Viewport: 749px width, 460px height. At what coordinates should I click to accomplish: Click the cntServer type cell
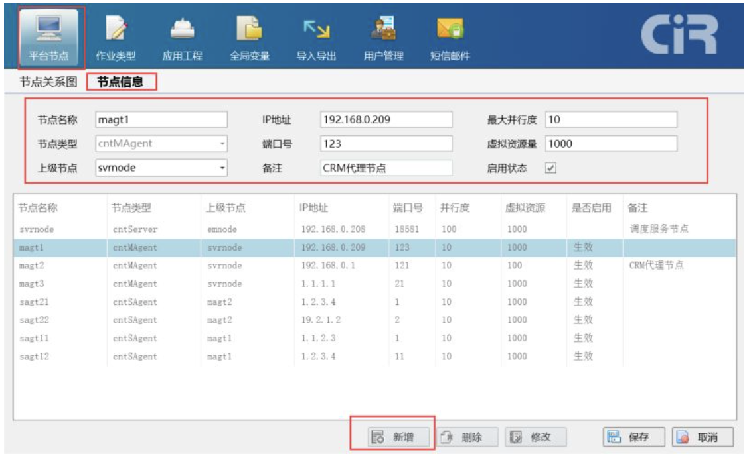[x=135, y=229]
